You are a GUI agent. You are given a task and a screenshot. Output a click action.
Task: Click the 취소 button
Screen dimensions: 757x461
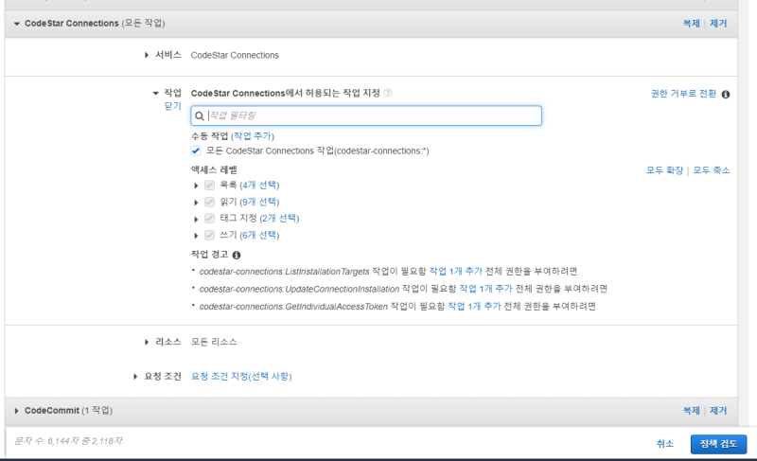coord(665,444)
